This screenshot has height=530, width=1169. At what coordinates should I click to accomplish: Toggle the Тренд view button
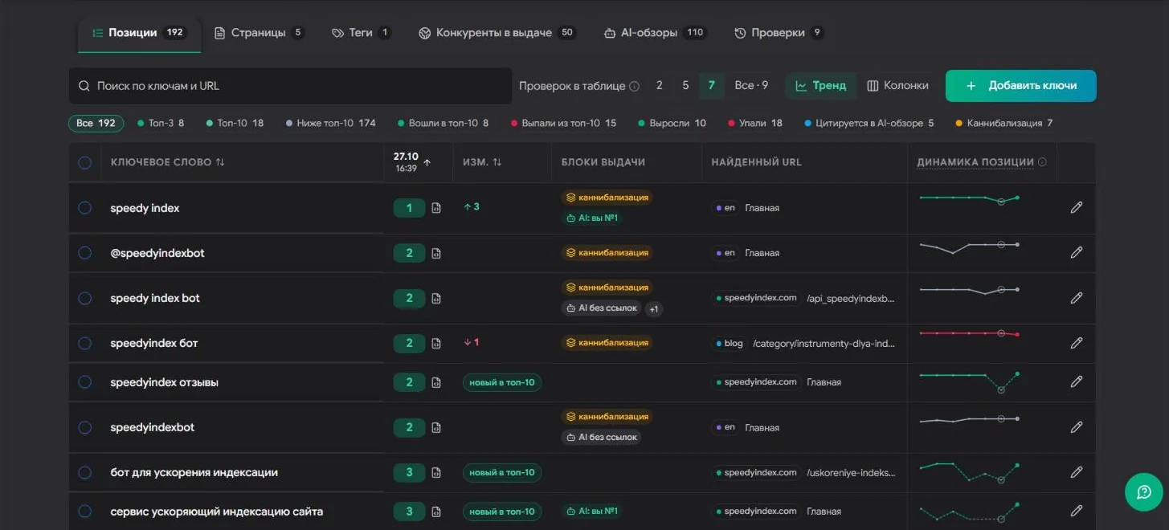click(820, 86)
